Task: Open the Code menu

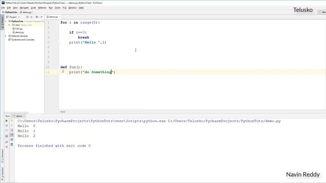Action: click(x=33, y=8)
